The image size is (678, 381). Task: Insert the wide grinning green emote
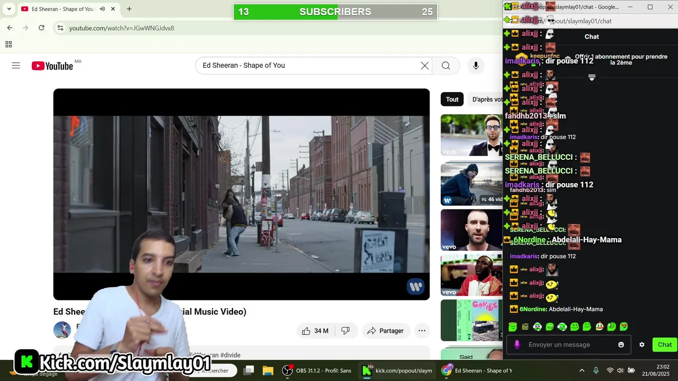[x=575, y=327]
